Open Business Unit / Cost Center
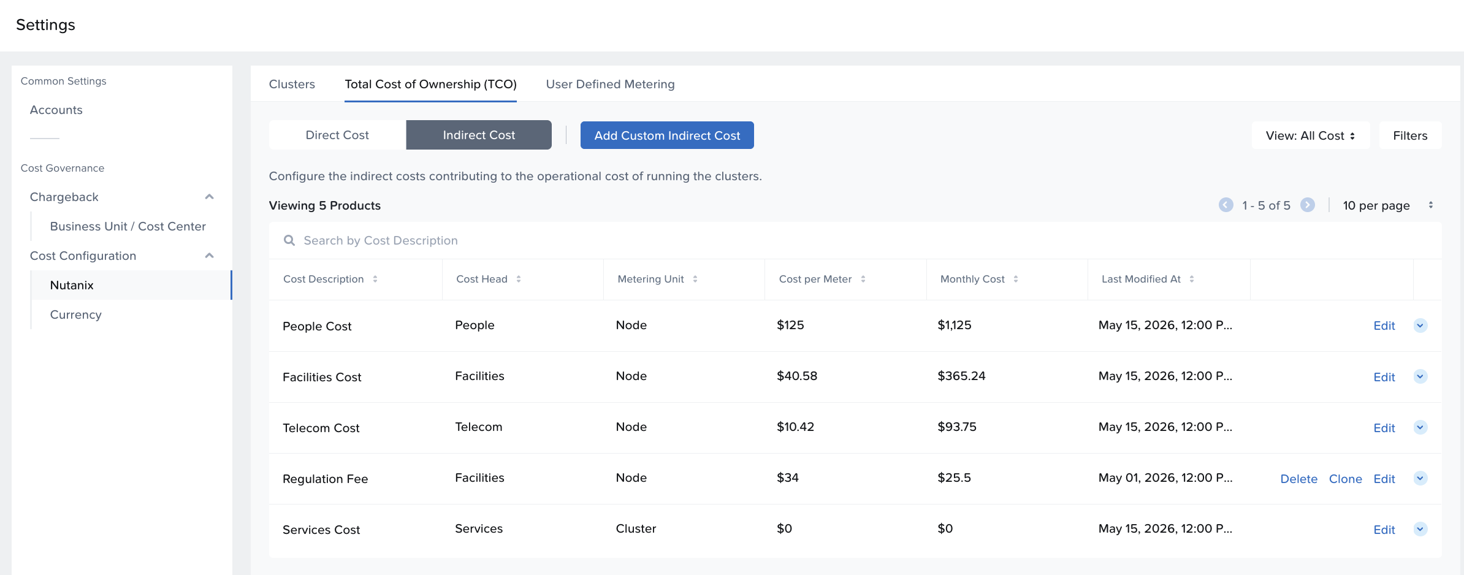 tap(128, 226)
